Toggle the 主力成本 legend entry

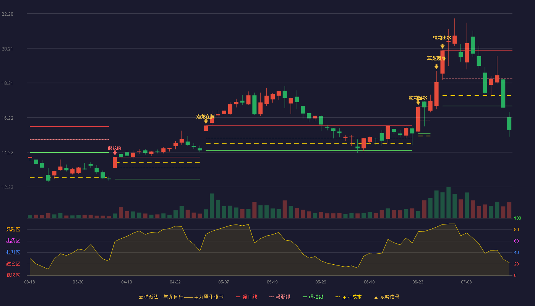click(x=349, y=297)
